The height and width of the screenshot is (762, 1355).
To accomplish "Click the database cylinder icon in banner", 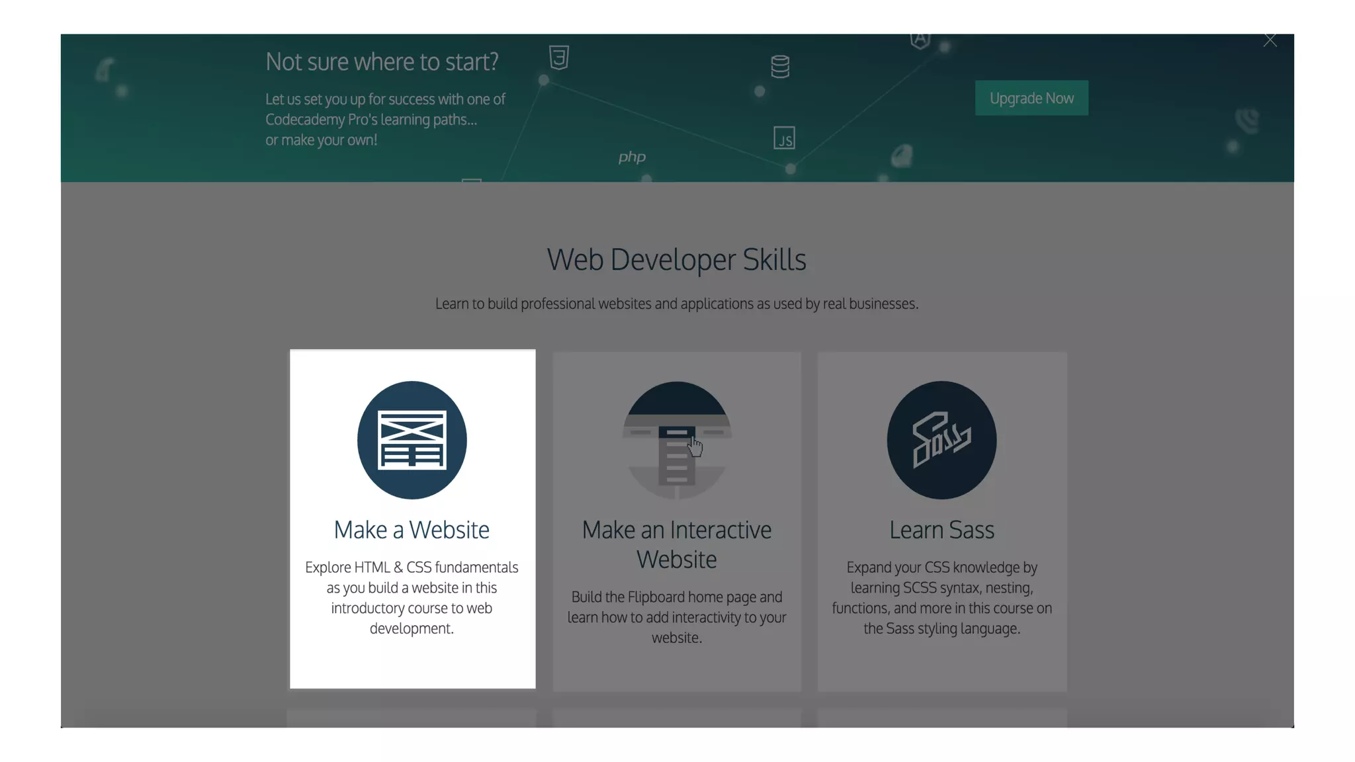I will (780, 67).
